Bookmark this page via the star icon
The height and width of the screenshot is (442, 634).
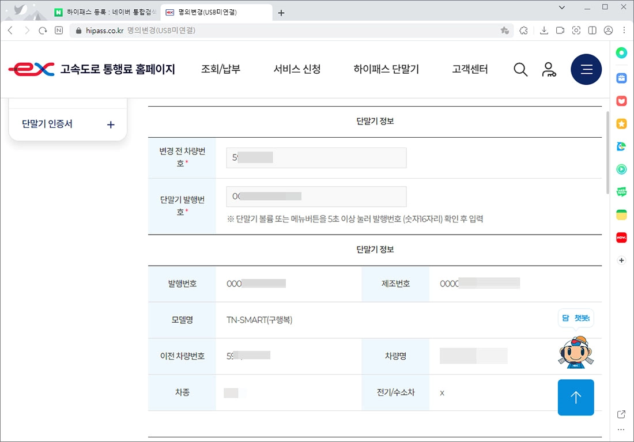point(505,30)
